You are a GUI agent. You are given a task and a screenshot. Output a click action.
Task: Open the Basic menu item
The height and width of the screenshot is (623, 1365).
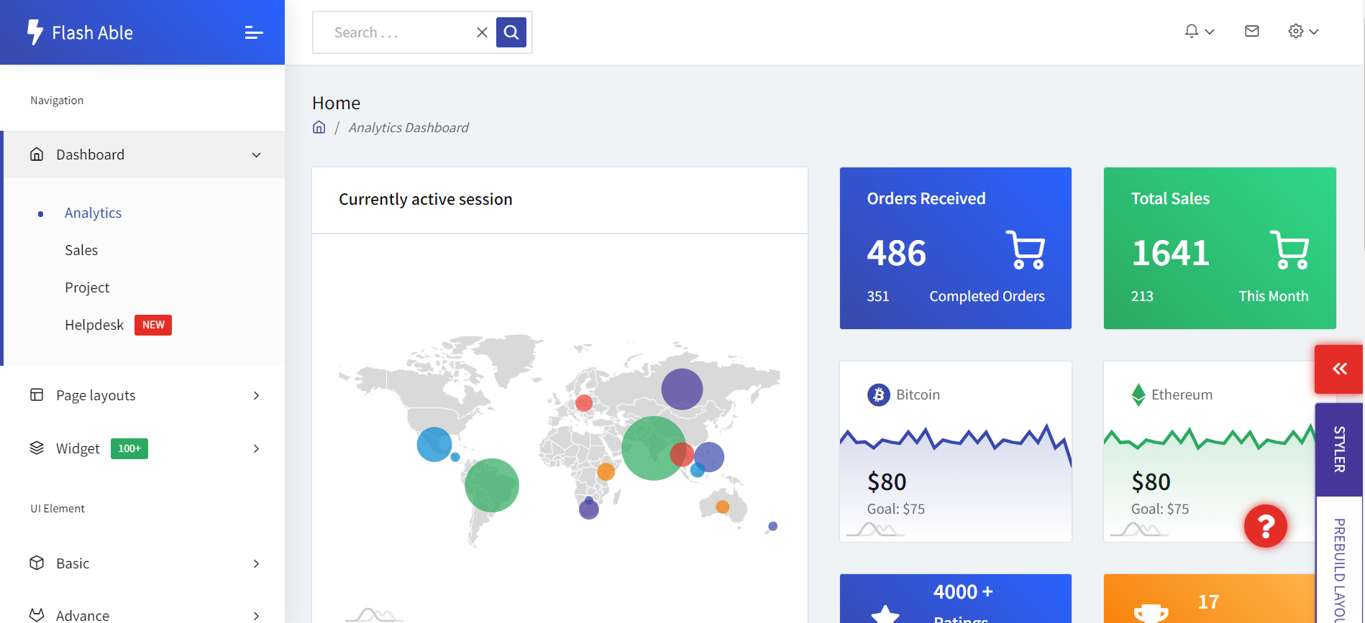(142, 563)
